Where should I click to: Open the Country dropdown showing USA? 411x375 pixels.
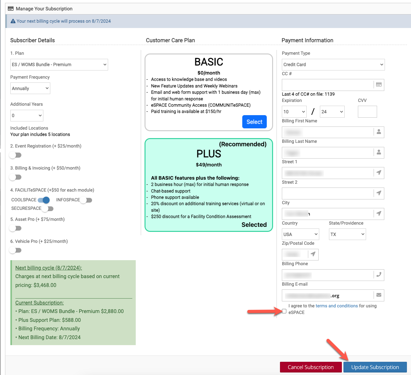point(300,234)
